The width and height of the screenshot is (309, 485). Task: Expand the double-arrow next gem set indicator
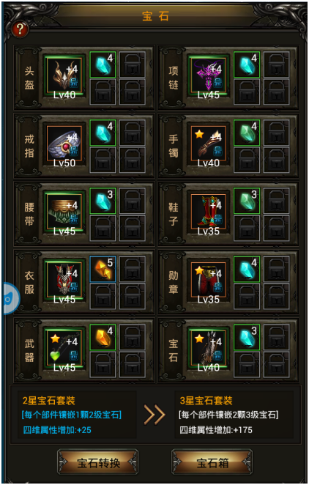point(154,415)
